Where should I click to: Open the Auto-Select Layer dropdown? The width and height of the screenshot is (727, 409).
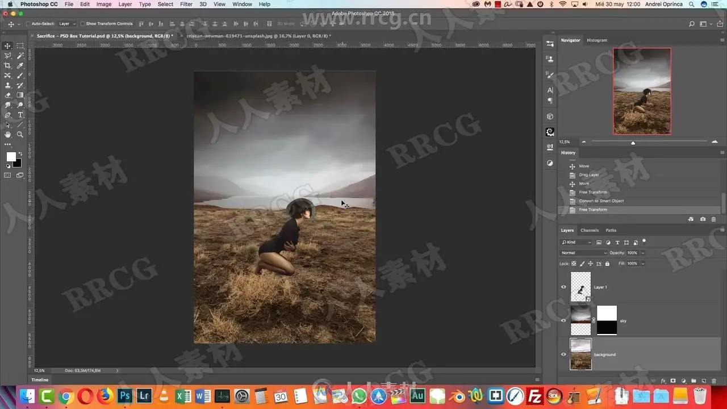(67, 24)
